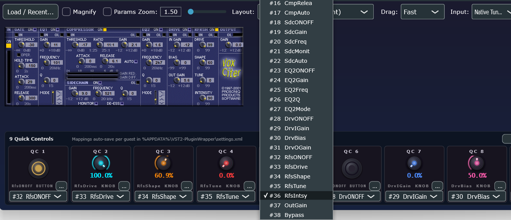Click the Compressor Ratio knob
The image size is (511, 220).
(100, 45)
